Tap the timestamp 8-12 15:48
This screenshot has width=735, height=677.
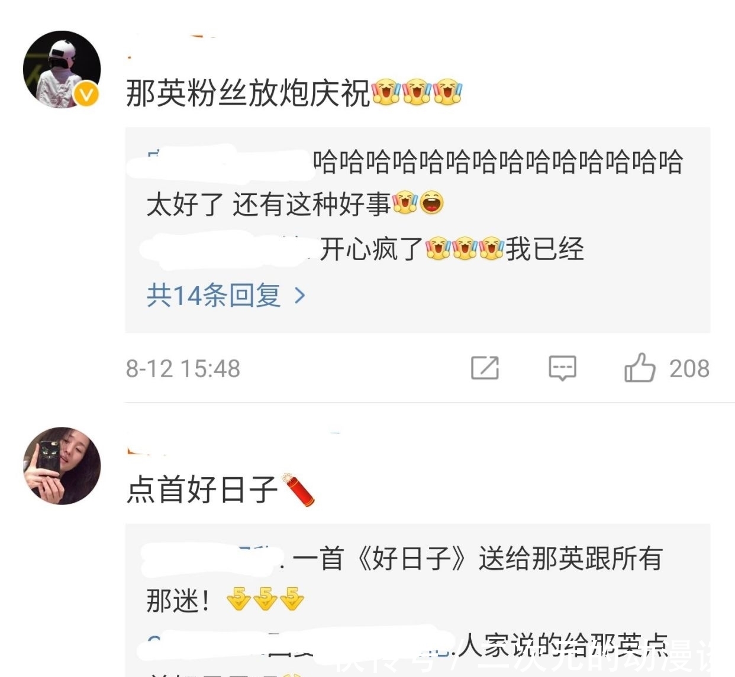(x=183, y=368)
